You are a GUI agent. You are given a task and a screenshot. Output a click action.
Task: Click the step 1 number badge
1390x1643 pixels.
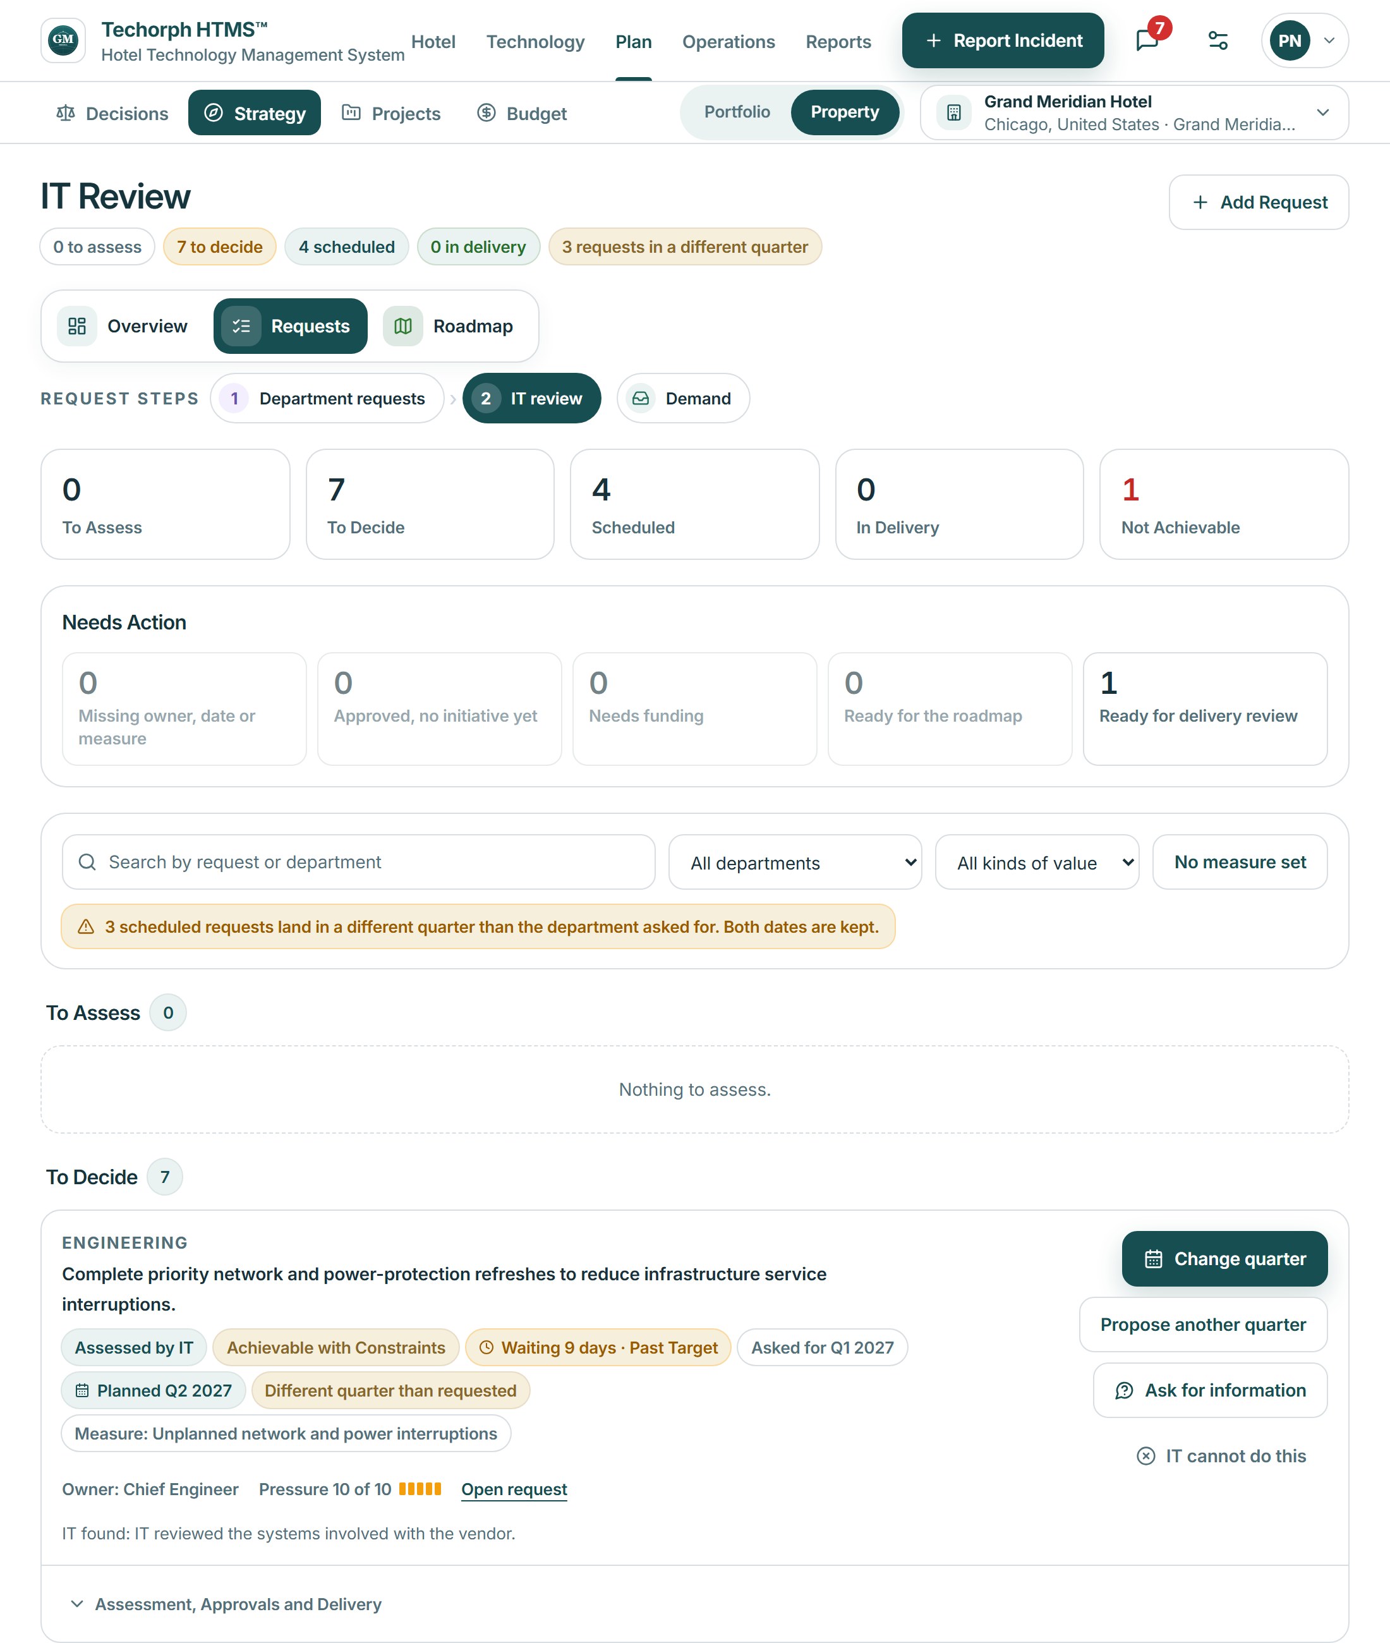234,399
